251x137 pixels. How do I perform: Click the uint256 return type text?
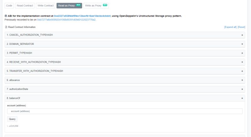tap(13, 126)
